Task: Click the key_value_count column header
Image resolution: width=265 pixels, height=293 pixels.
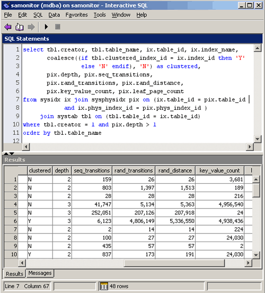Action: coord(219,170)
